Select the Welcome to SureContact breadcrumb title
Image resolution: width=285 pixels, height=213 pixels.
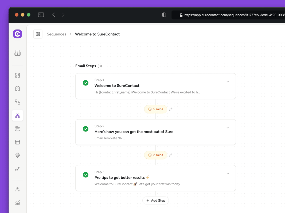(97, 34)
